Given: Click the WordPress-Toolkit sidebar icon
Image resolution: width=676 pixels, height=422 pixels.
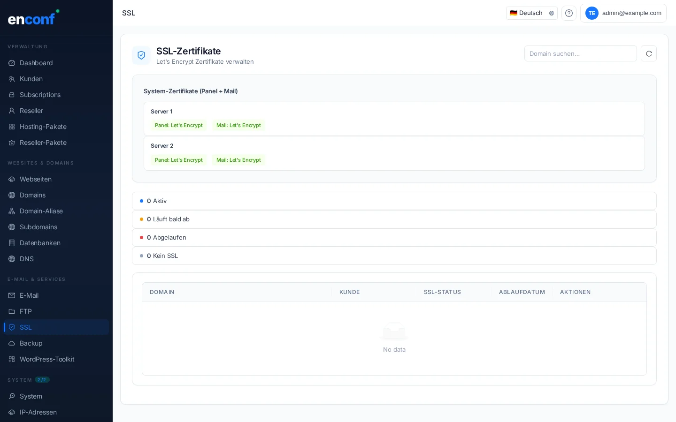Looking at the screenshot, I should click(x=12, y=359).
